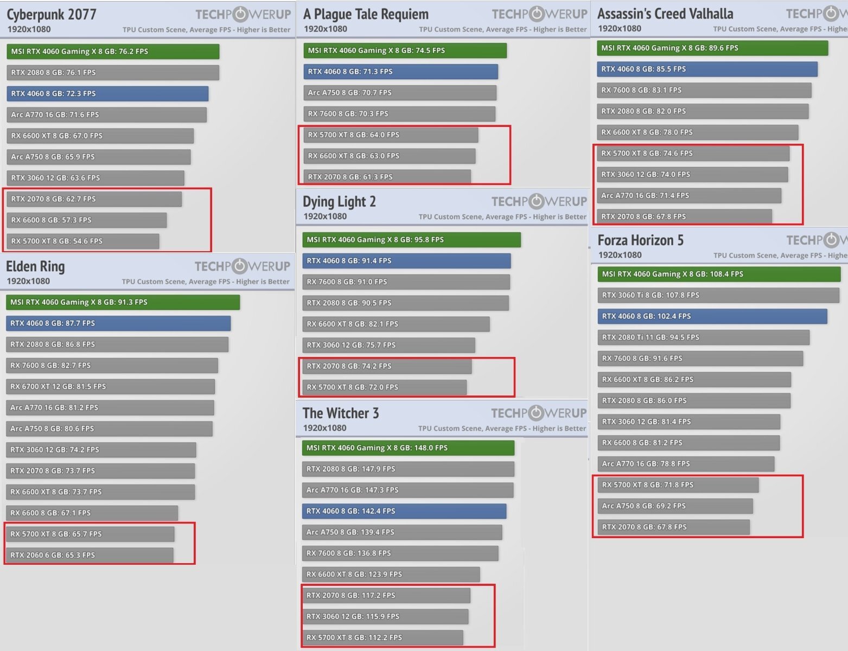The image size is (848, 651).
Task: Click RTX 3060 12 GB 74.2 FPS bar
Action: coord(101,450)
